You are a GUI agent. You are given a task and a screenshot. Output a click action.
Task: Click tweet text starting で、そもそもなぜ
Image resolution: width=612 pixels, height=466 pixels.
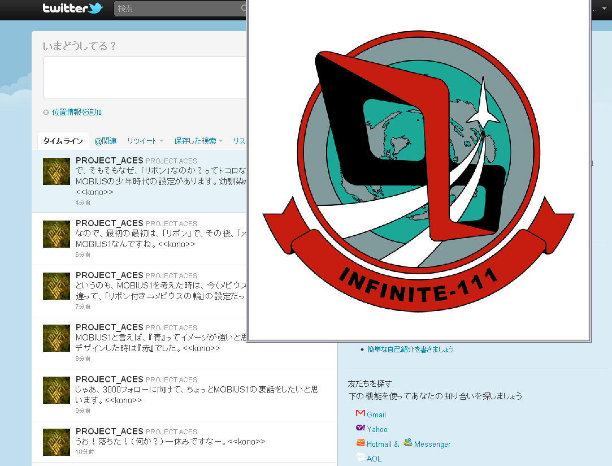coord(161,181)
